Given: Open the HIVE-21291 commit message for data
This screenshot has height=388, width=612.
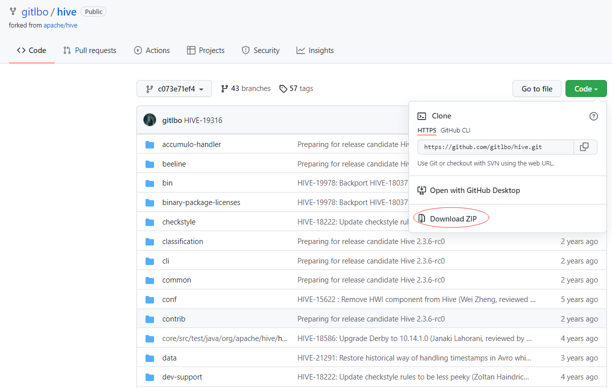Looking at the screenshot, I should (414, 358).
